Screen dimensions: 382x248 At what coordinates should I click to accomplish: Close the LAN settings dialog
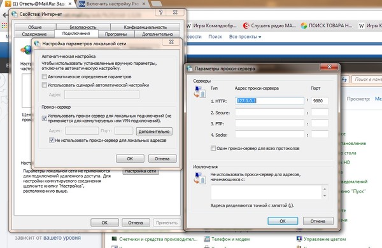[x=171, y=42]
